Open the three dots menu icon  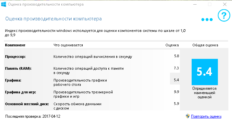[207, 19]
